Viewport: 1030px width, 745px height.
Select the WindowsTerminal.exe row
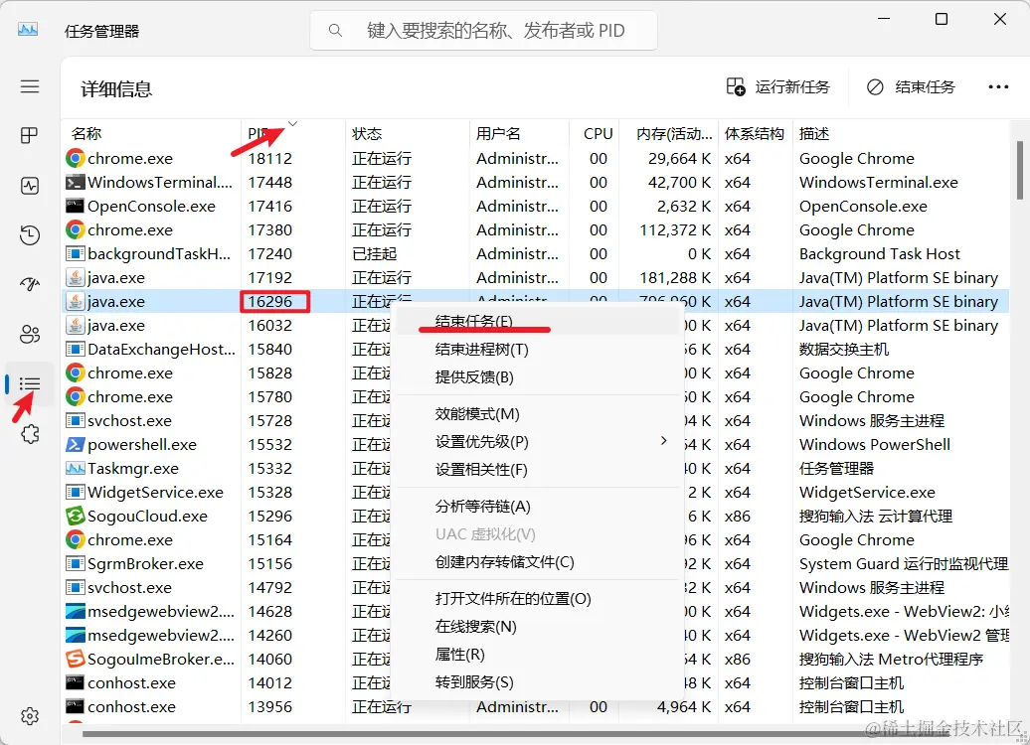(535, 183)
